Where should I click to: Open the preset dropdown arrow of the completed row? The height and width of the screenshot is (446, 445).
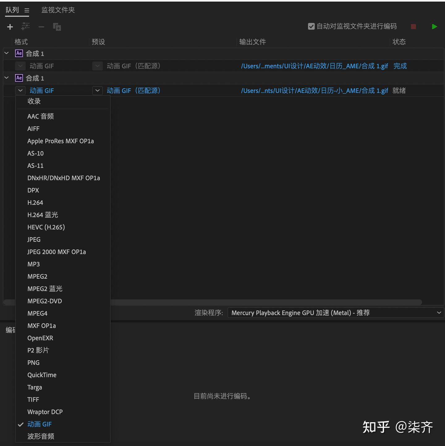(x=97, y=66)
